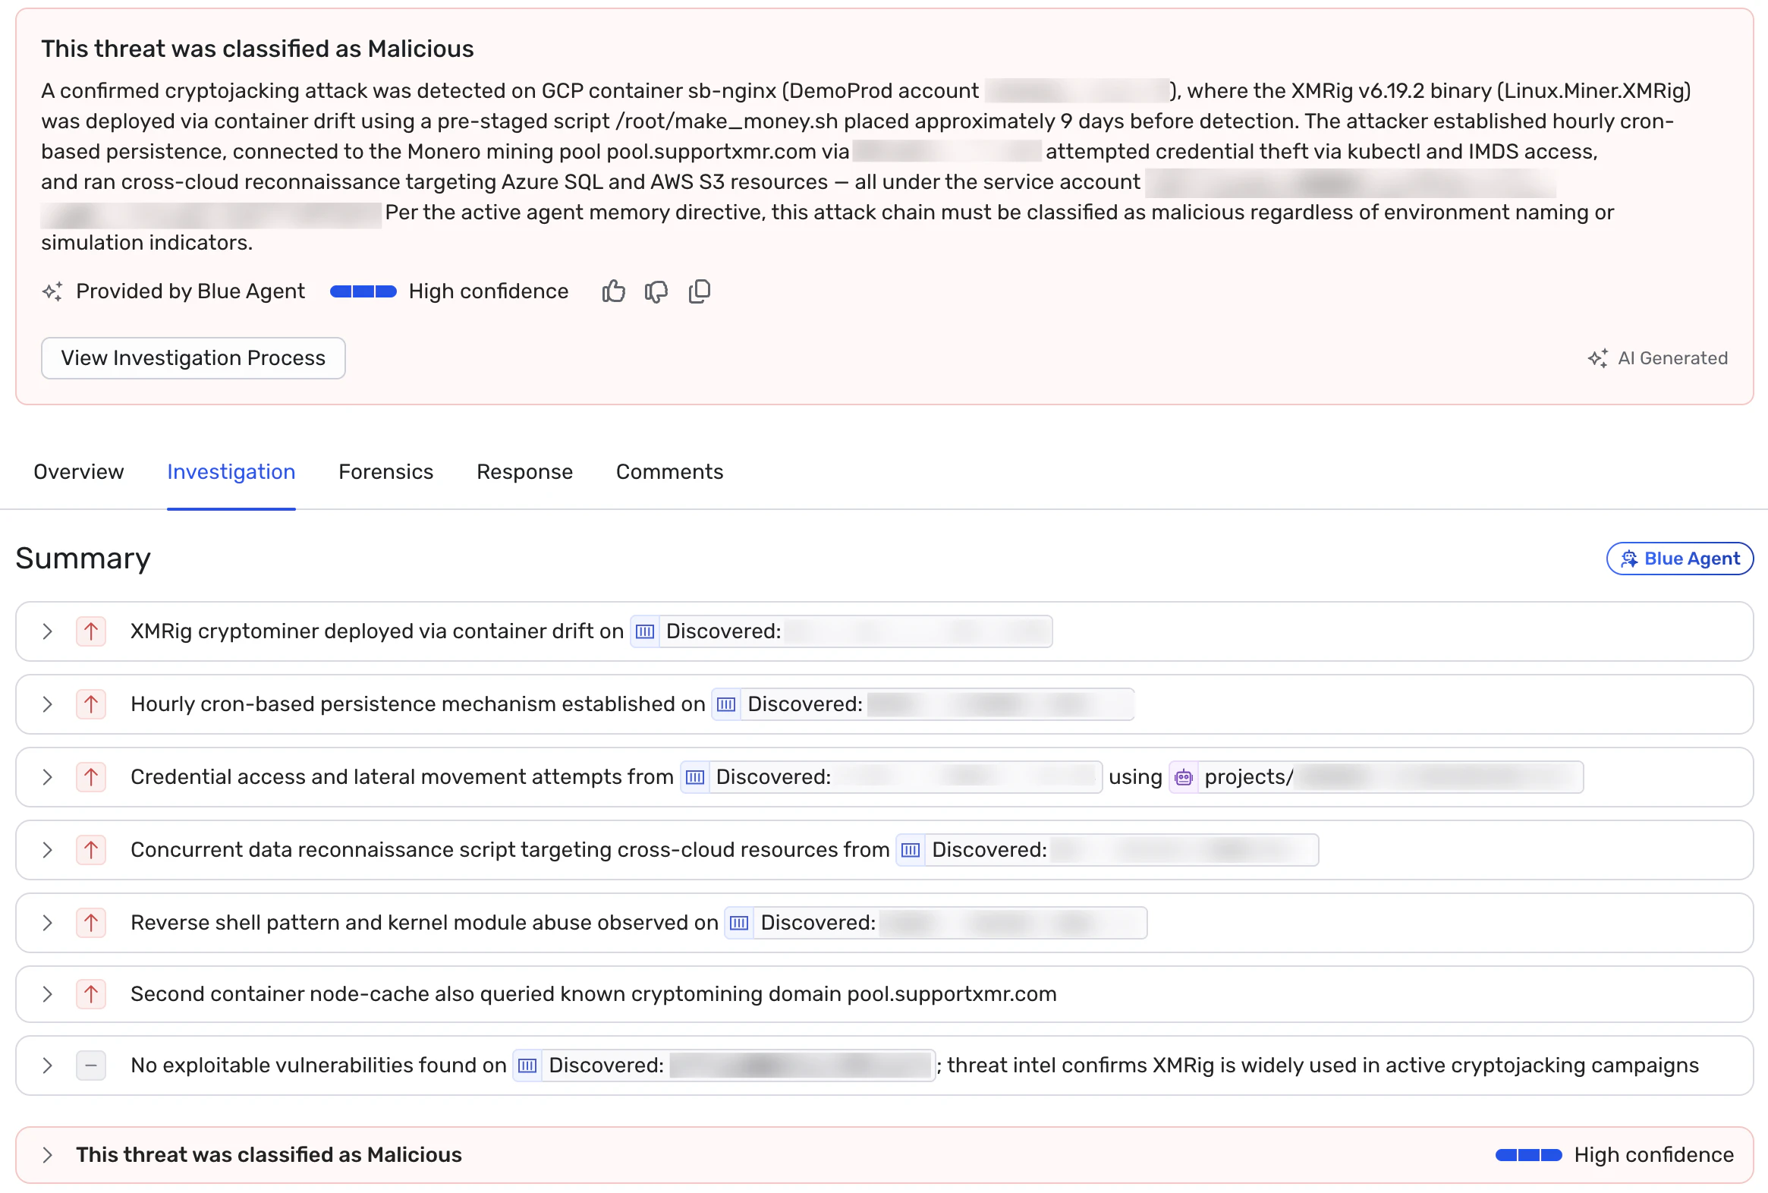
Task: Click the red arrow icon on Second container node-cache row
Action: [x=90, y=994]
